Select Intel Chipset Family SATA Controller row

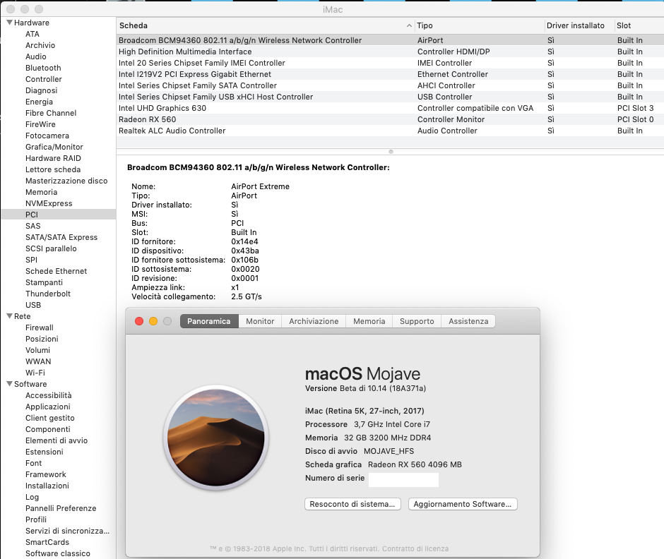390,85
